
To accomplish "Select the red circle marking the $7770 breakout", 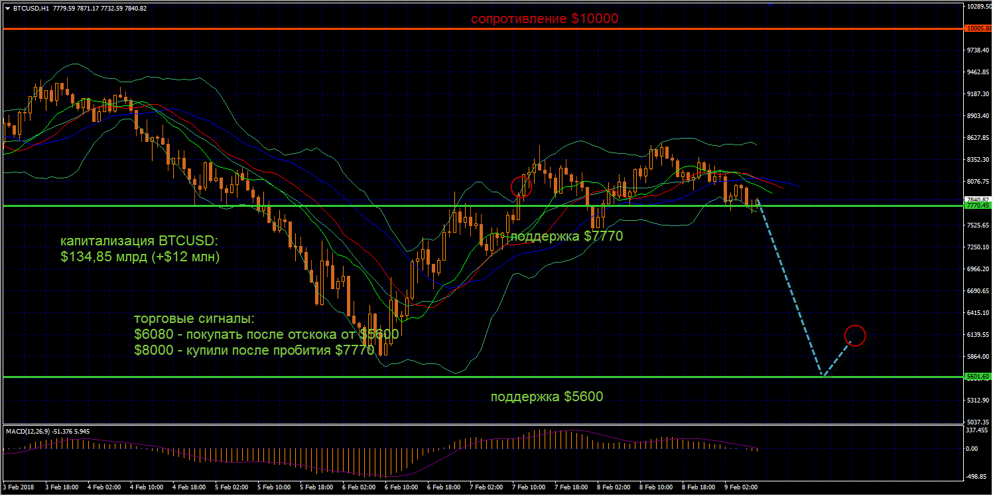I will click(521, 186).
